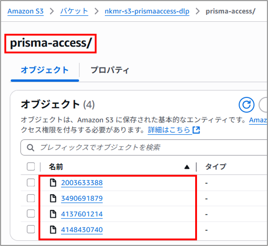
Task: Open the Amazon S3 breadcrumb link
Action: pyautogui.click(x=26, y=12)
